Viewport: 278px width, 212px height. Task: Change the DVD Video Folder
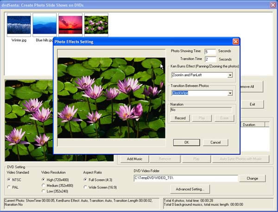[x=253, y=178]
